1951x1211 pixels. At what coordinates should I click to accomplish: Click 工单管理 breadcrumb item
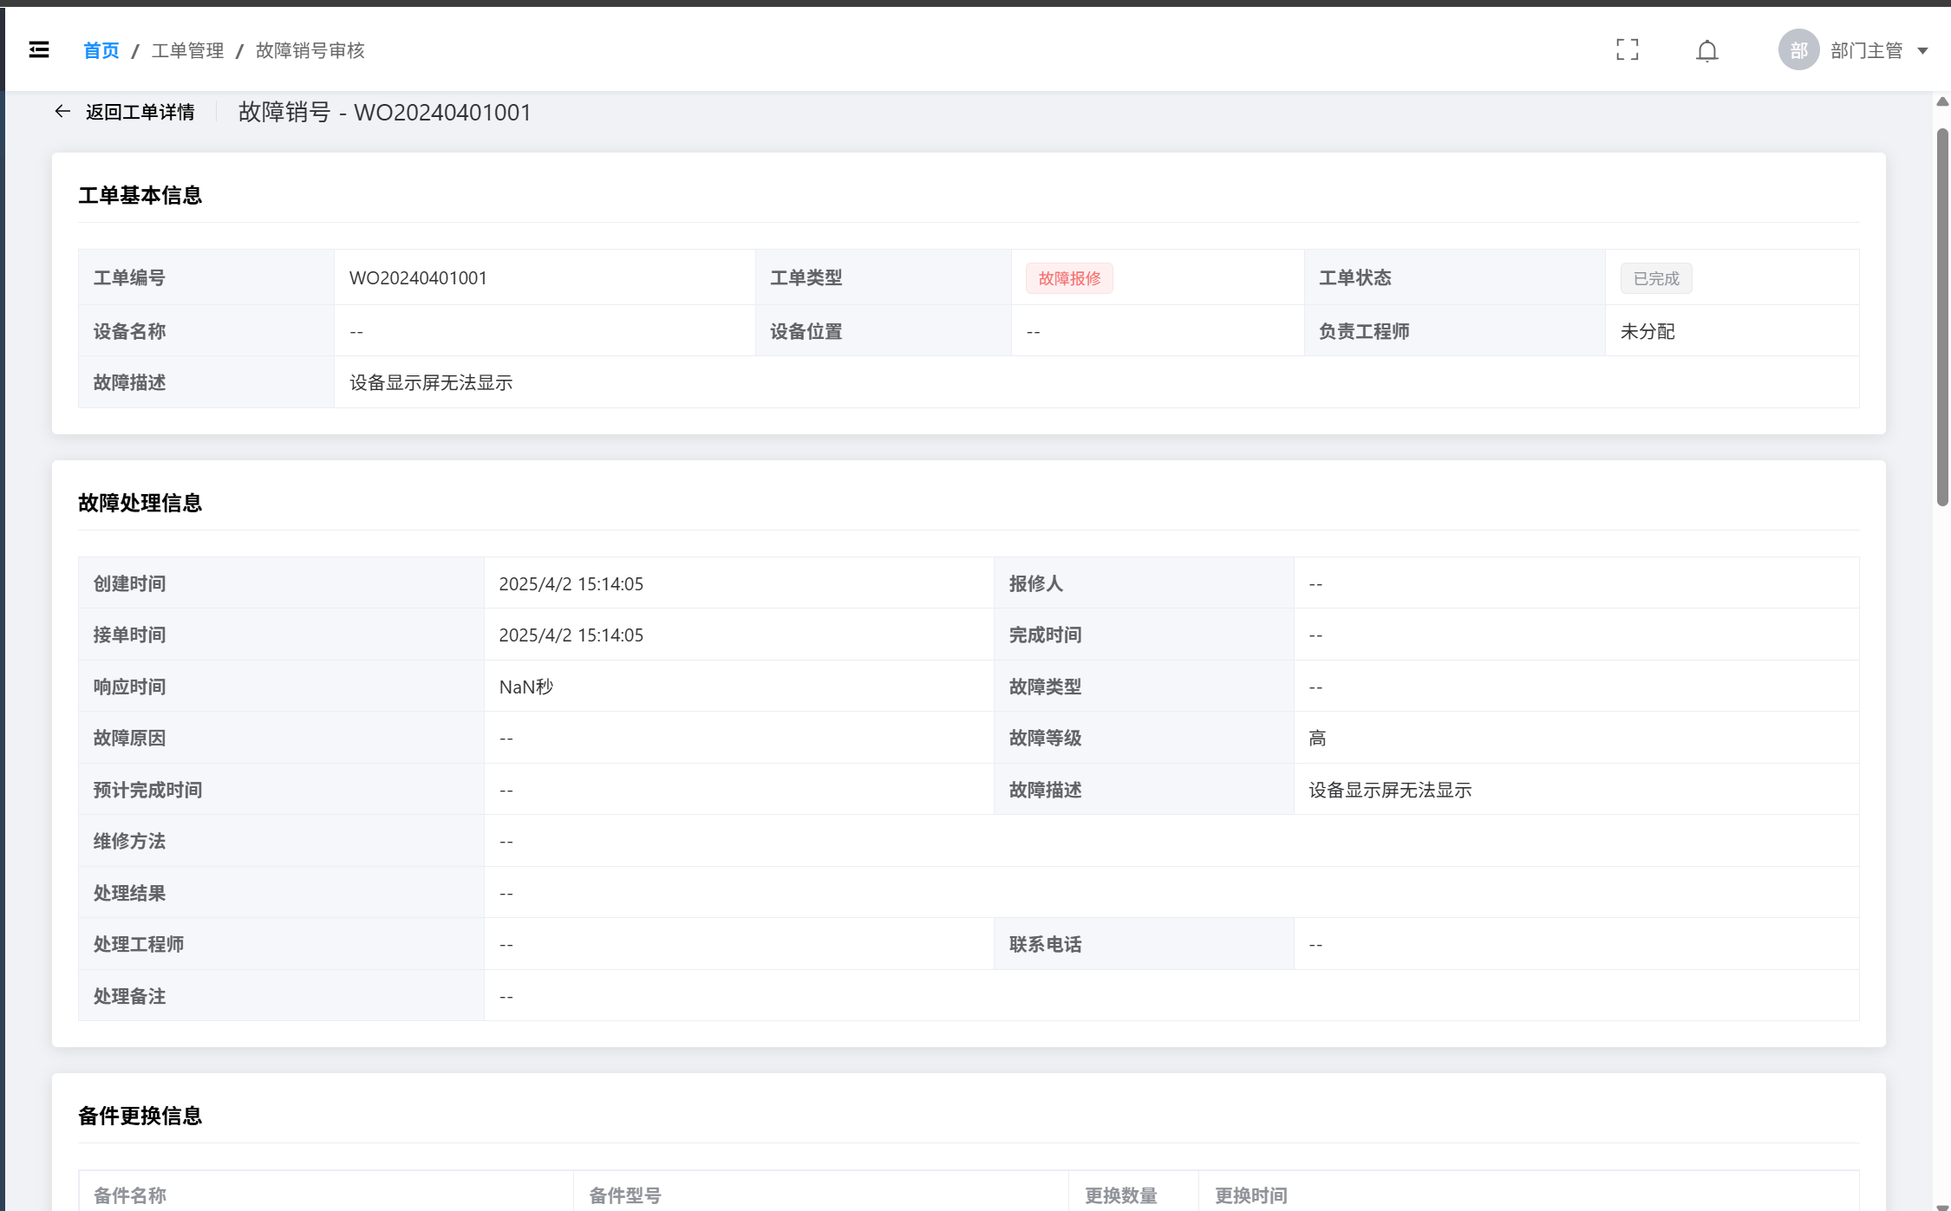point(187,51)
